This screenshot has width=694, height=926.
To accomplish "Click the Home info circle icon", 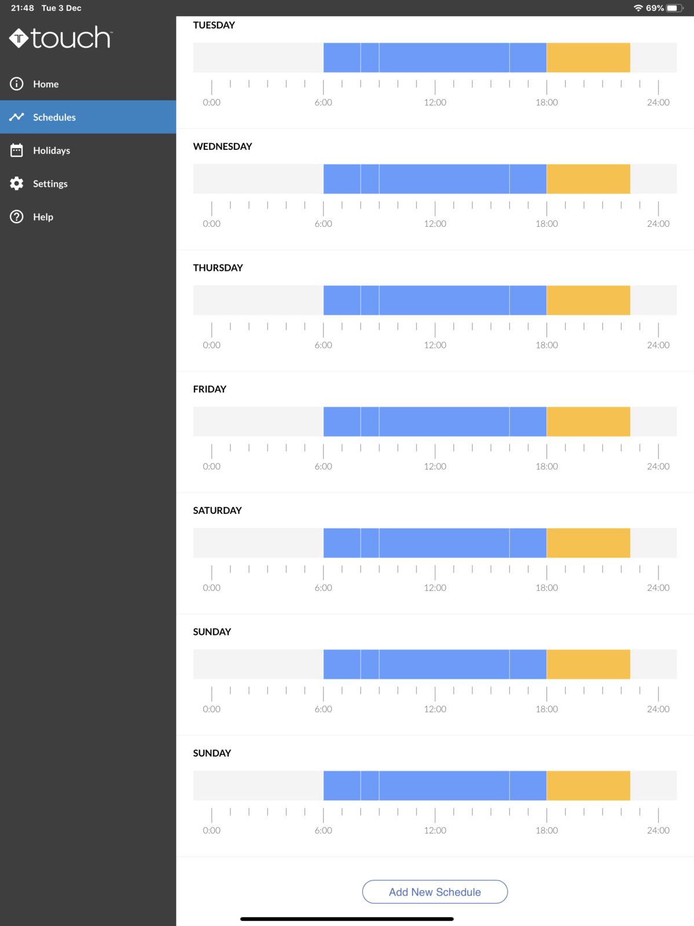I will (17, 84).
